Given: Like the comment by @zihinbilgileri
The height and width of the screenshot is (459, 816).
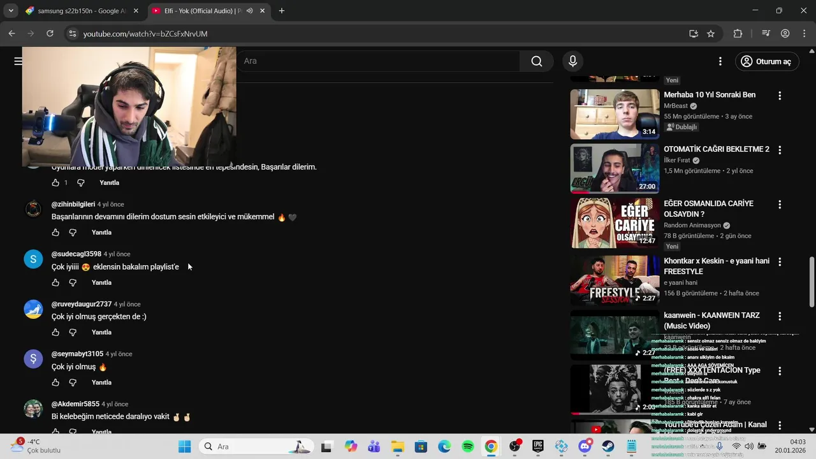Looking at the screenshot, I should tap(55, 233).
